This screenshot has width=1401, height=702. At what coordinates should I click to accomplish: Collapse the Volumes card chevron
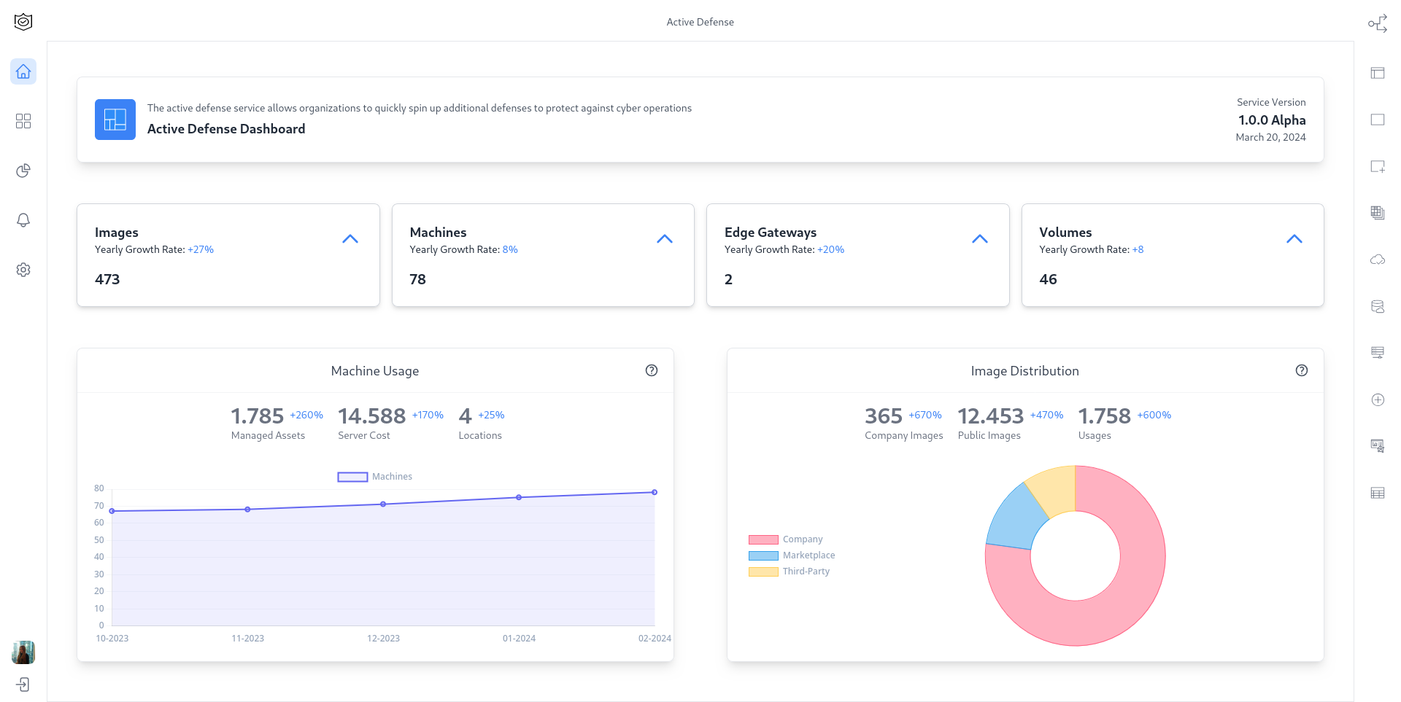pos(1294,239)
